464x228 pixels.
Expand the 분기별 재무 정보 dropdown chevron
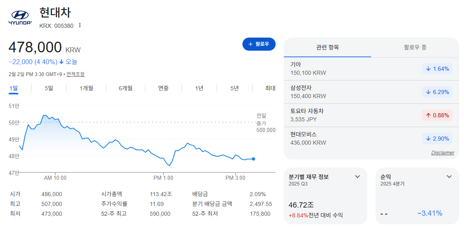(358, 177)
